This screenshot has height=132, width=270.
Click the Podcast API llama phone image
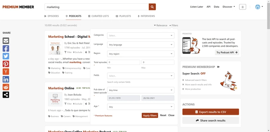(x=191, y=45)
